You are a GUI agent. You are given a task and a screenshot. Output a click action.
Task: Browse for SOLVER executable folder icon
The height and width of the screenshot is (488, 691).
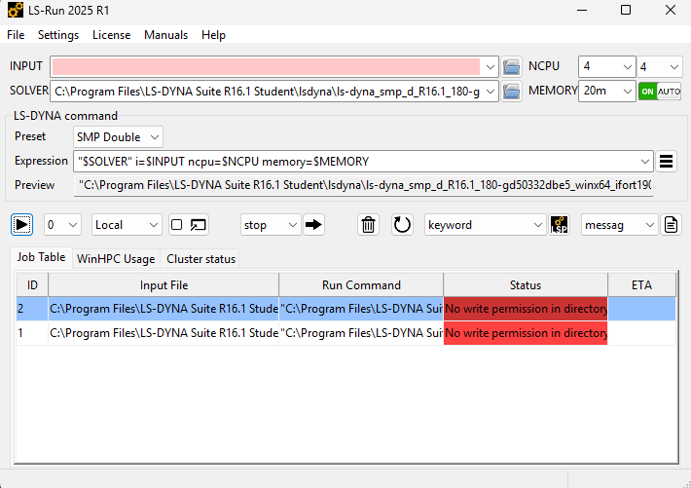(511, 92)
